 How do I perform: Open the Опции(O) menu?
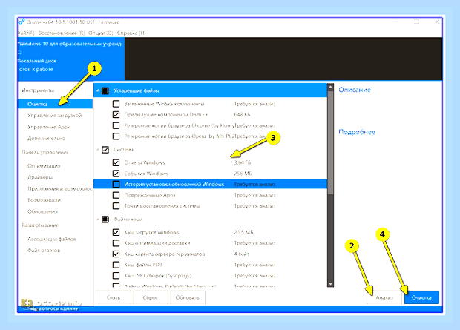(101, 33)
